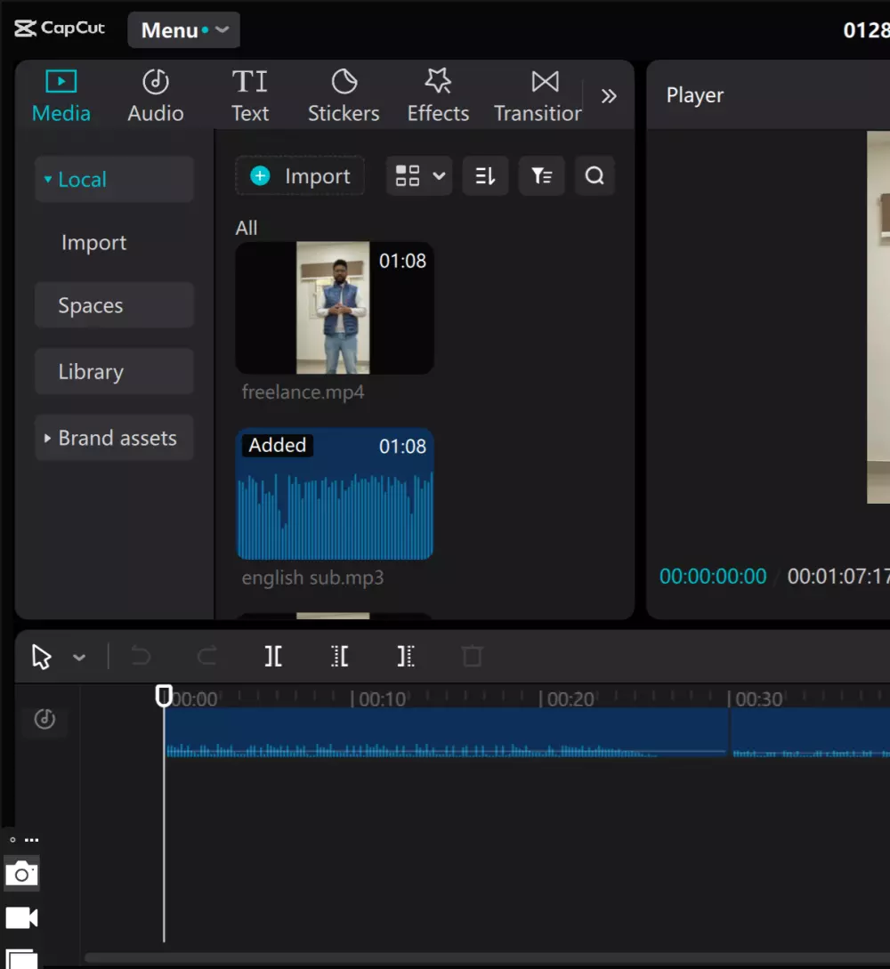Select the freelance.mp4 video thumbnail
Screen dimensions: 890x969
click(334, 308)
